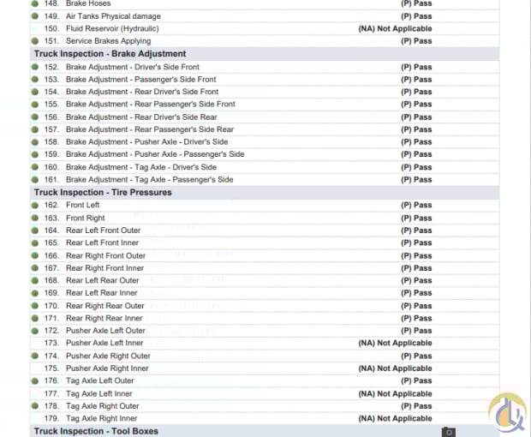Click Not Applicable result for Tag Axle Right Inner

pyautogui.click(x=395, y=418)
